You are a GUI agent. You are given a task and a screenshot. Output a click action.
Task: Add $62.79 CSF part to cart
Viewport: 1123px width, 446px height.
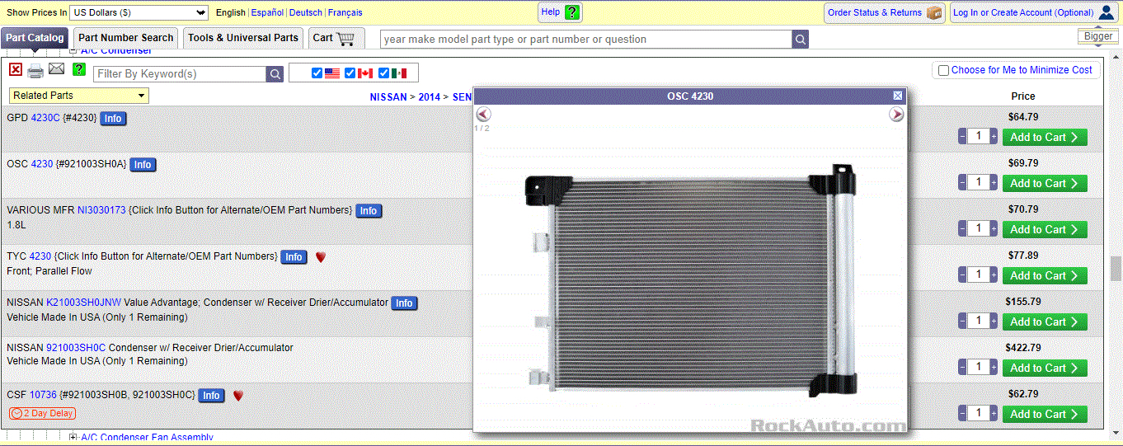pyautogui.click(x=1044, y=415)
